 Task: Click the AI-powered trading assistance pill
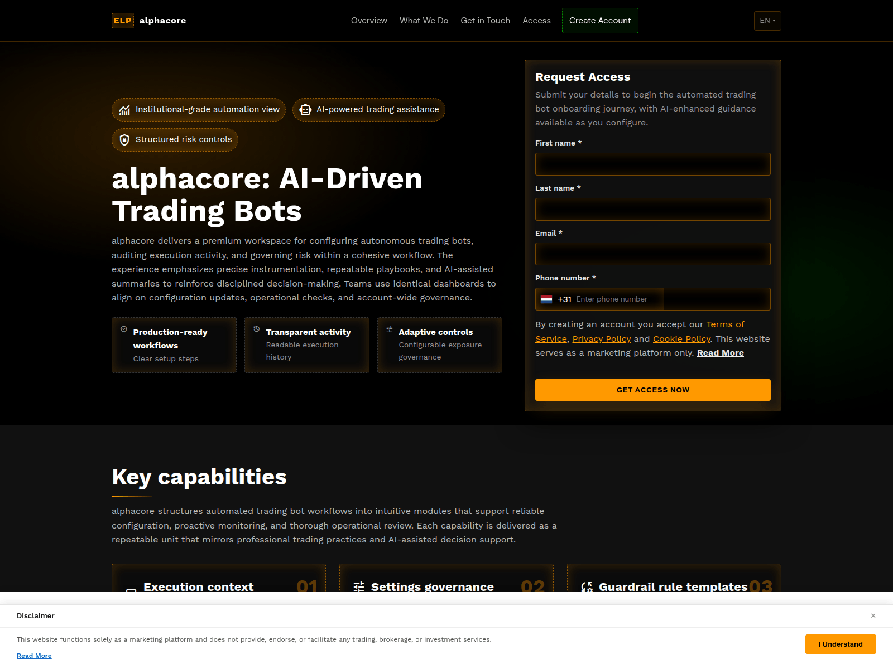(x=369, y=110)
